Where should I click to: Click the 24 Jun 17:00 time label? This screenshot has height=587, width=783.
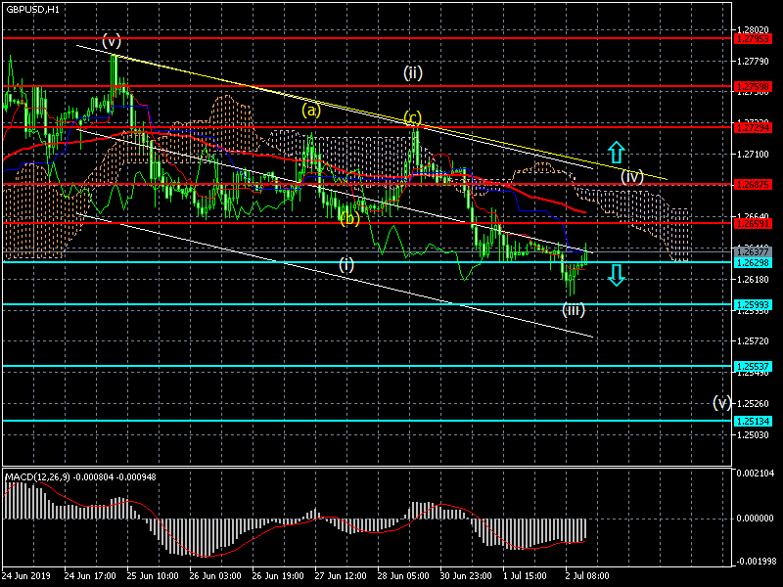coord(90,576)
